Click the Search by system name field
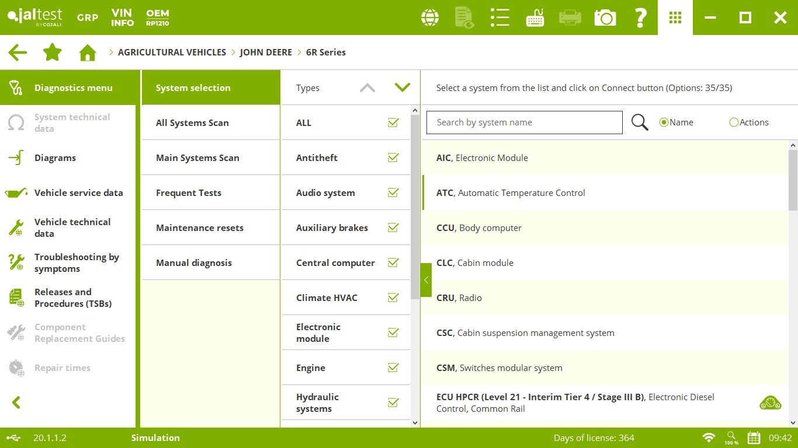798x448 pixels. point(524,123)
